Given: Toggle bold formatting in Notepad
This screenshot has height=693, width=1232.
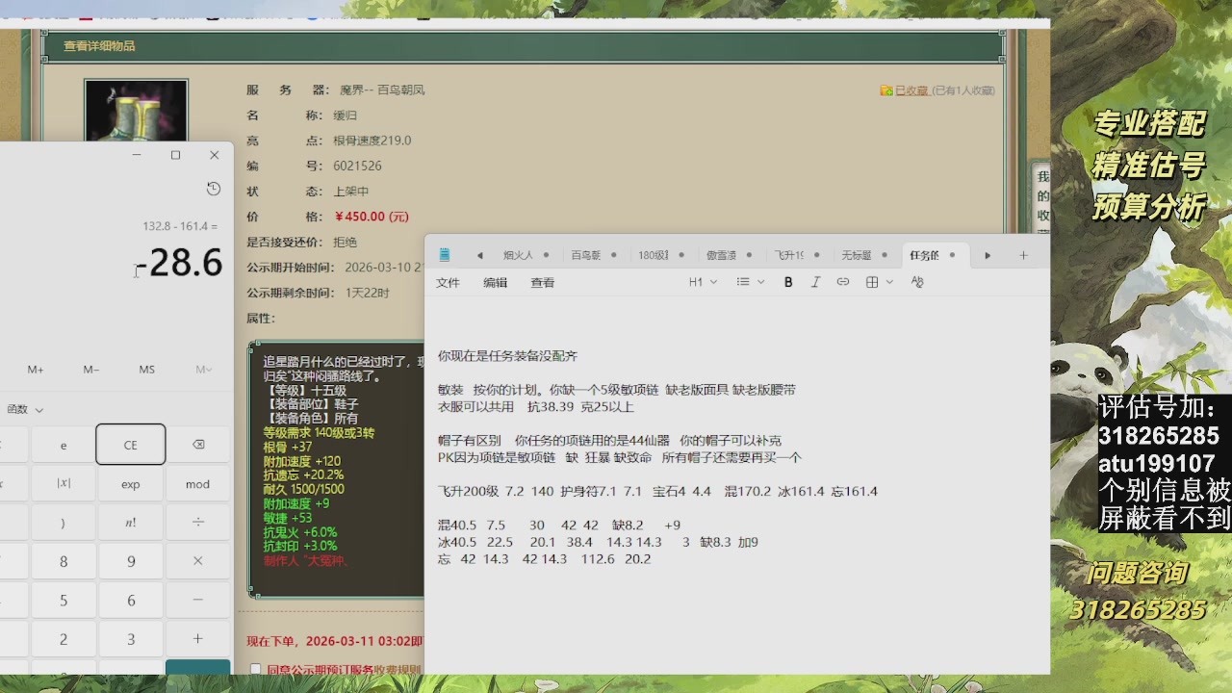Looking at the screenshot, I should coord(787,281).
